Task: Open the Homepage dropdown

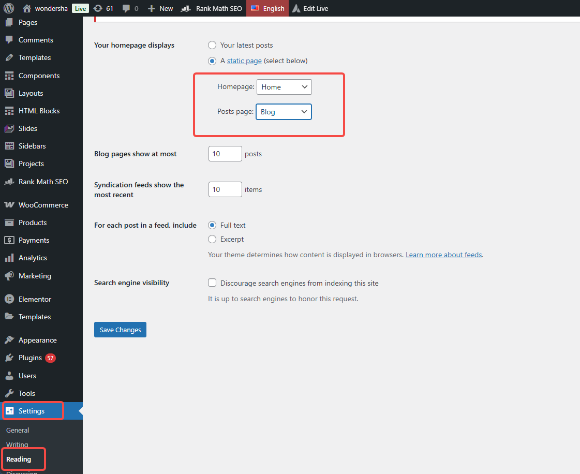Action: click(284, 87)
